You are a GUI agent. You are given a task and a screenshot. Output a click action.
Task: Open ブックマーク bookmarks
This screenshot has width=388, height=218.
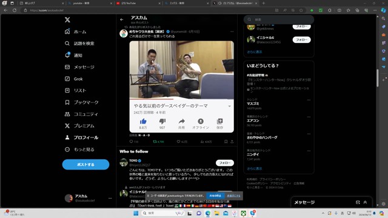click(81, 102)
